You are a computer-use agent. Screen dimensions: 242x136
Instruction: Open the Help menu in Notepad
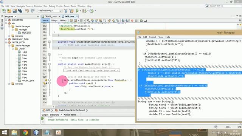pyautogui.click(x=168, y=37)
